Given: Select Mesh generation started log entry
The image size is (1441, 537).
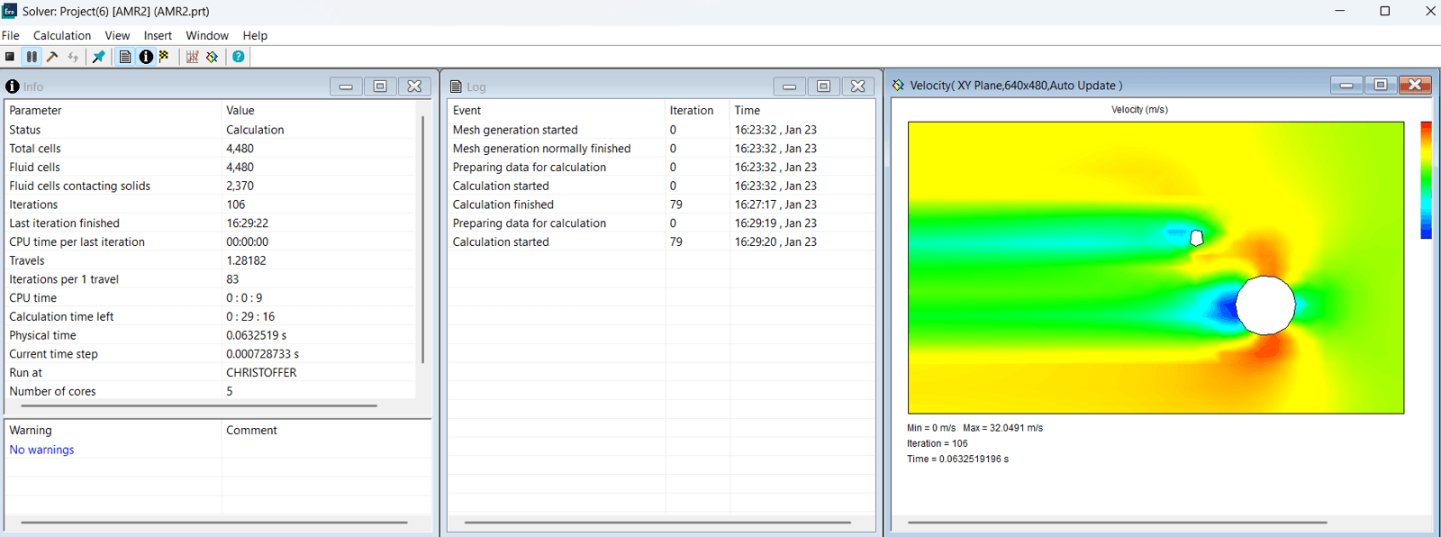Looking at the screenshot, I should tap(661, 130).
